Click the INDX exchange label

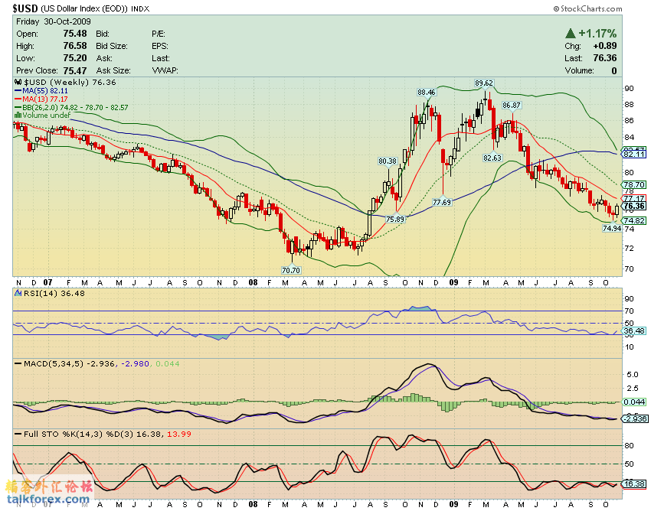(x=140, y=8)
